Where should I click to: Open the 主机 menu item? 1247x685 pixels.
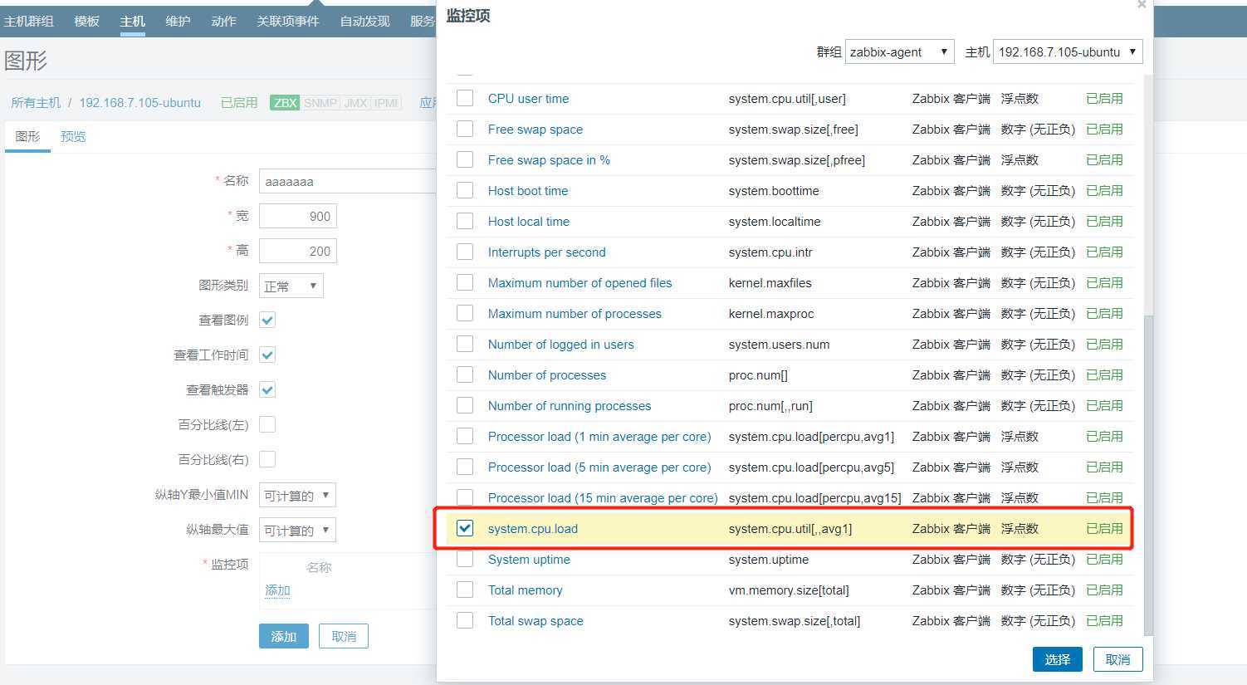coord(132,21)
